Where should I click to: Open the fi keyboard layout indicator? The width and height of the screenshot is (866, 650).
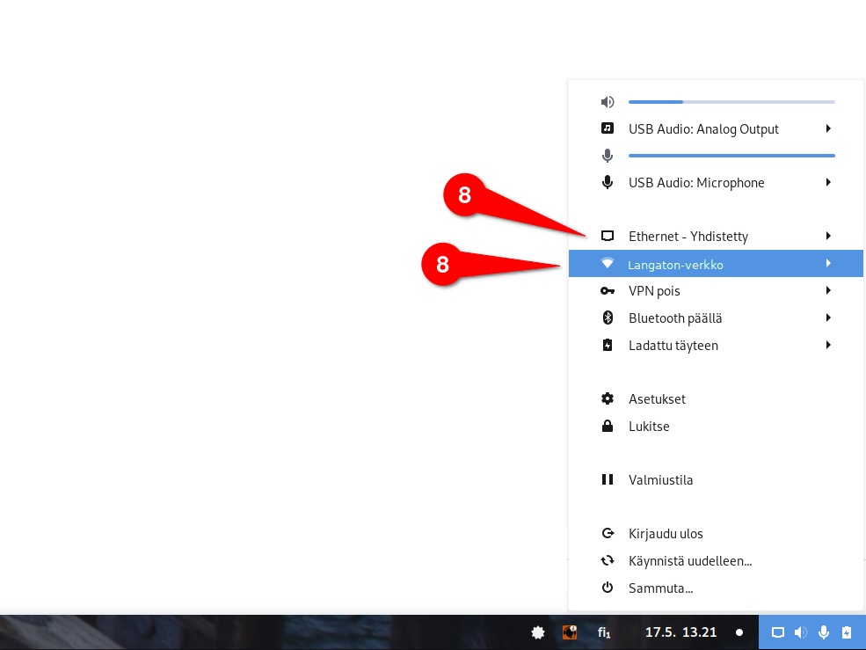tap(604, 632)
